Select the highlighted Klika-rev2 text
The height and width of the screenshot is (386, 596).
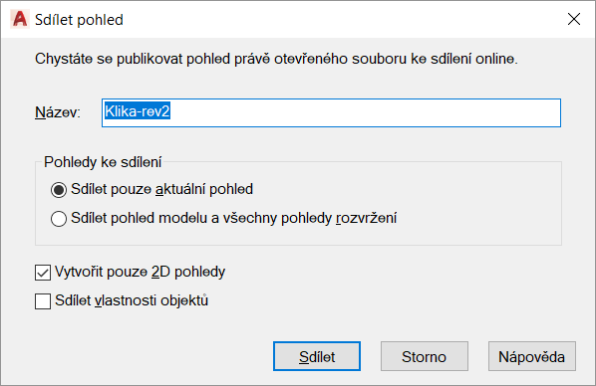(x=138, y=111)
